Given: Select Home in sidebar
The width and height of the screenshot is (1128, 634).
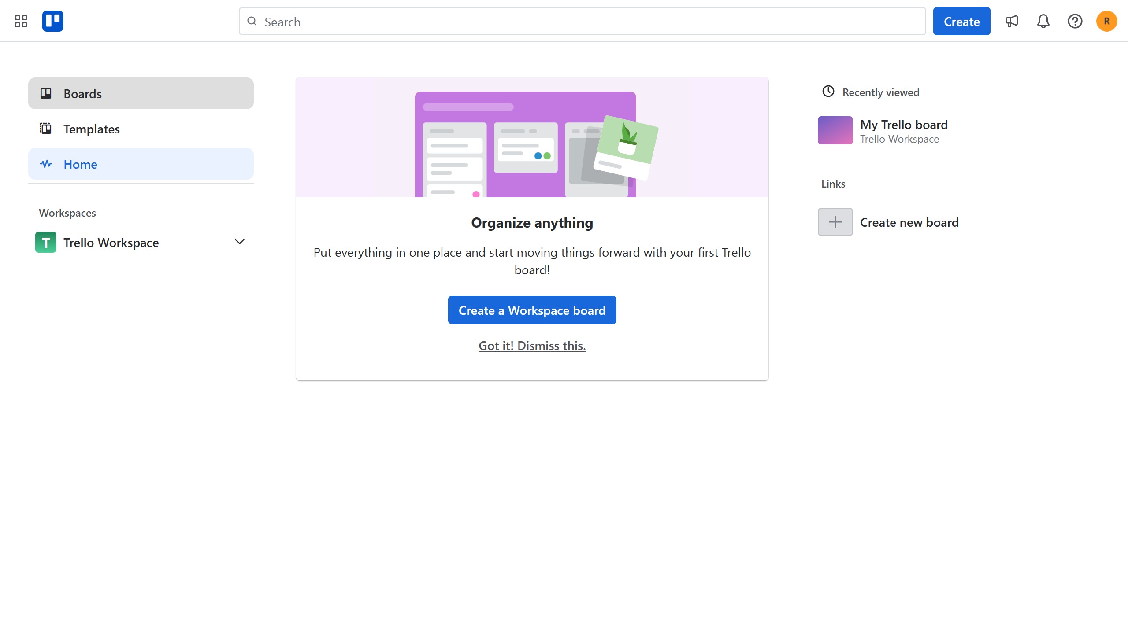Looking at the screenshot, I should click(x=141, y=164).
